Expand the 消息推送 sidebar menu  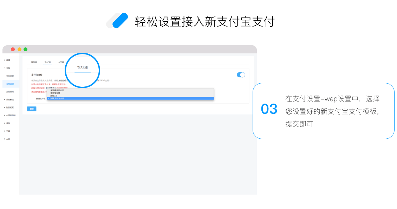[9, 100]
